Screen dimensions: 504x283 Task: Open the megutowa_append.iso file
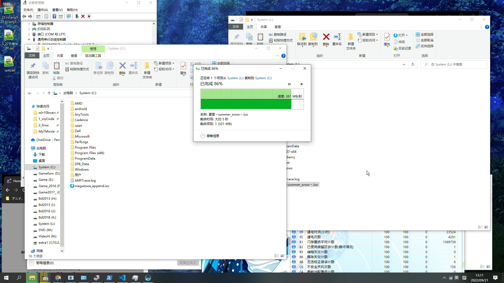point(92,186)
